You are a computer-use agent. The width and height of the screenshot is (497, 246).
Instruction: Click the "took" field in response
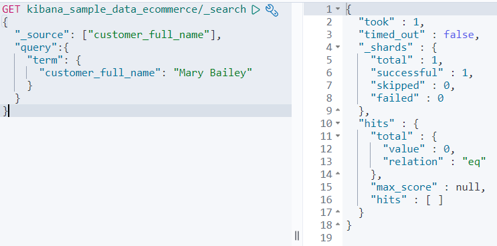[x=377, y=22]
